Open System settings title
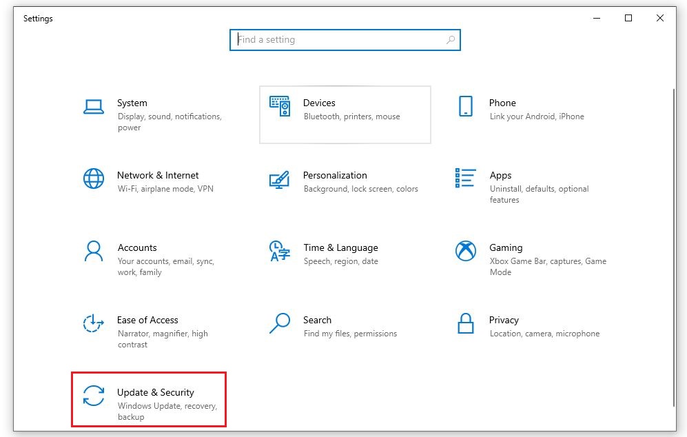Image resolution: width=687 pixels, height=437 pixels. click(132, 103)
